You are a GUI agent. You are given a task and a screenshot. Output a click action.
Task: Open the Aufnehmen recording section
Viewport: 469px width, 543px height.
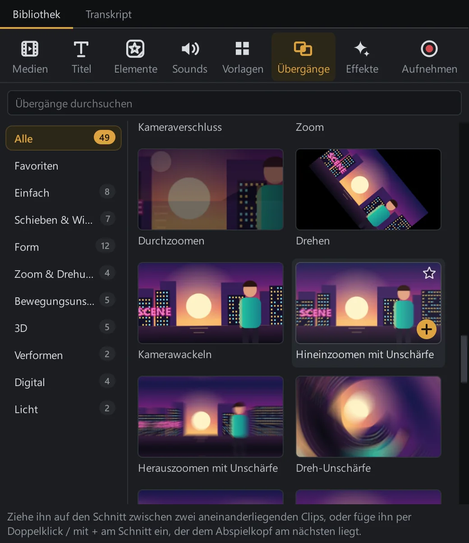(x=429, y=57)
